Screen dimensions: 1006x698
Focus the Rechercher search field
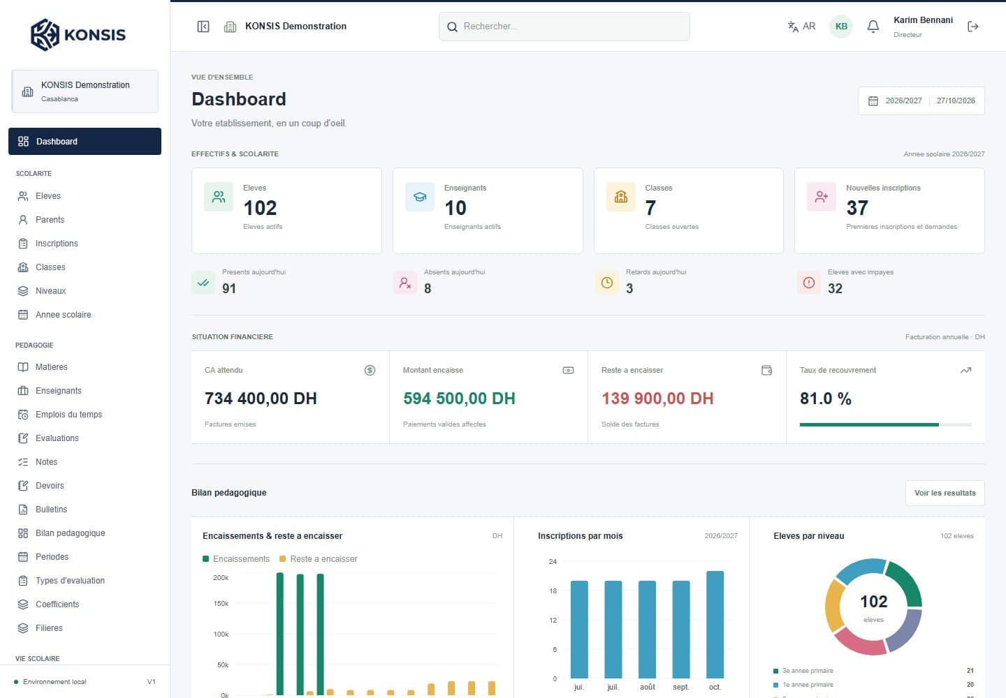(x=564, y=27)
